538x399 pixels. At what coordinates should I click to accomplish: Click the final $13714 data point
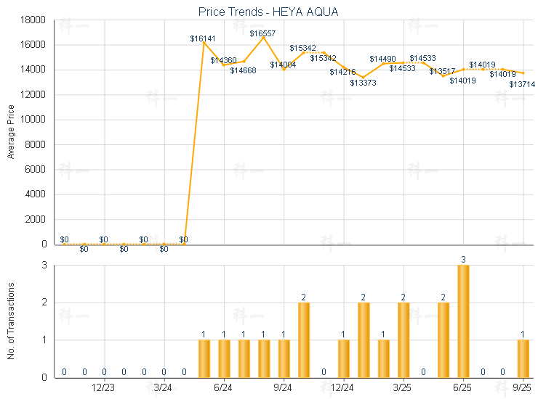pyautogui.click(x=523, y=73)
